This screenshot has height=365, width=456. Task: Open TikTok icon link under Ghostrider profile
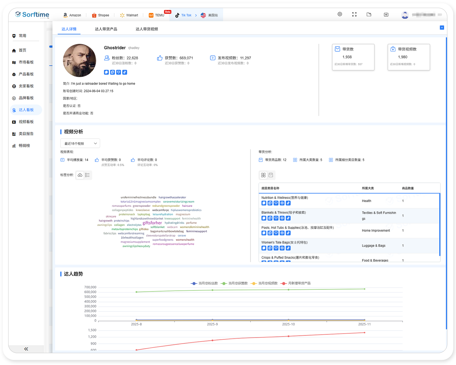click(125, 72)
